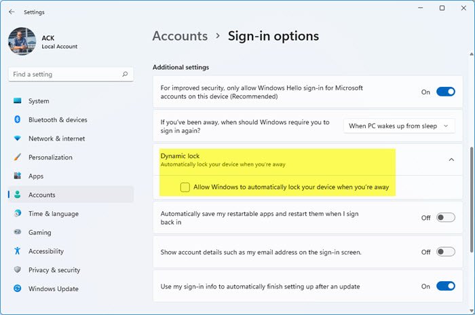The height and width of the screenshot is (315, 475).
Task: Click the System monitor icon in sidebar
Action: (18, 101)
